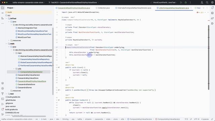Open the Build tool window hammer icon
The height and width of the screenshot is (121, 215).
(2, 94)
